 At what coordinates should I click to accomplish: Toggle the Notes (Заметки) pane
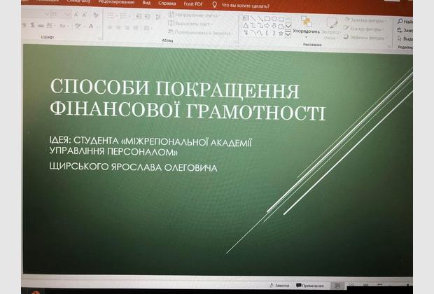point(279,286)
